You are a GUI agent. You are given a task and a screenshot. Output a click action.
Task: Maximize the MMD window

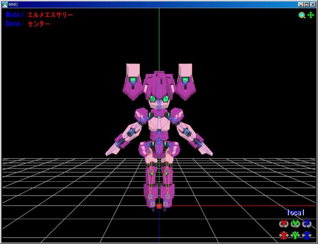[x=307, y=4]
